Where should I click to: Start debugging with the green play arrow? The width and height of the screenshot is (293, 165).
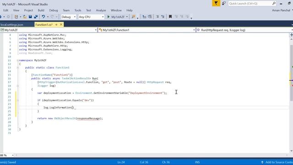pyautogui.click(x=109, y=17)
